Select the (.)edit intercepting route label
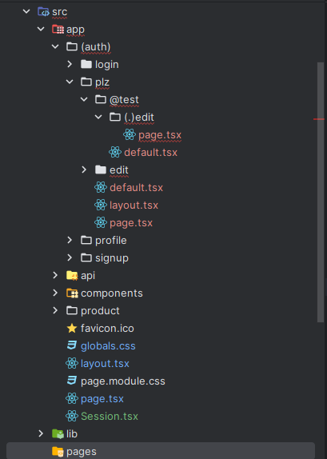This screenshot has height=459, width=327. click(x=139, y=117)
